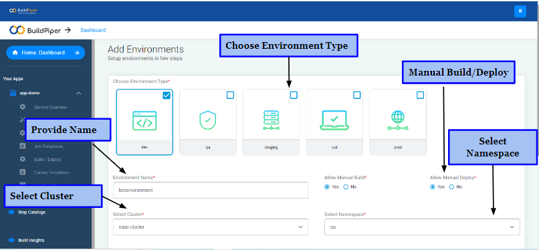Open Build insights in sidebar

click(x=31, y=241)
